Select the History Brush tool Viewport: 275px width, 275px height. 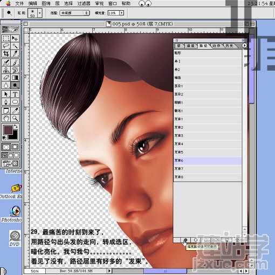point(15,70)
